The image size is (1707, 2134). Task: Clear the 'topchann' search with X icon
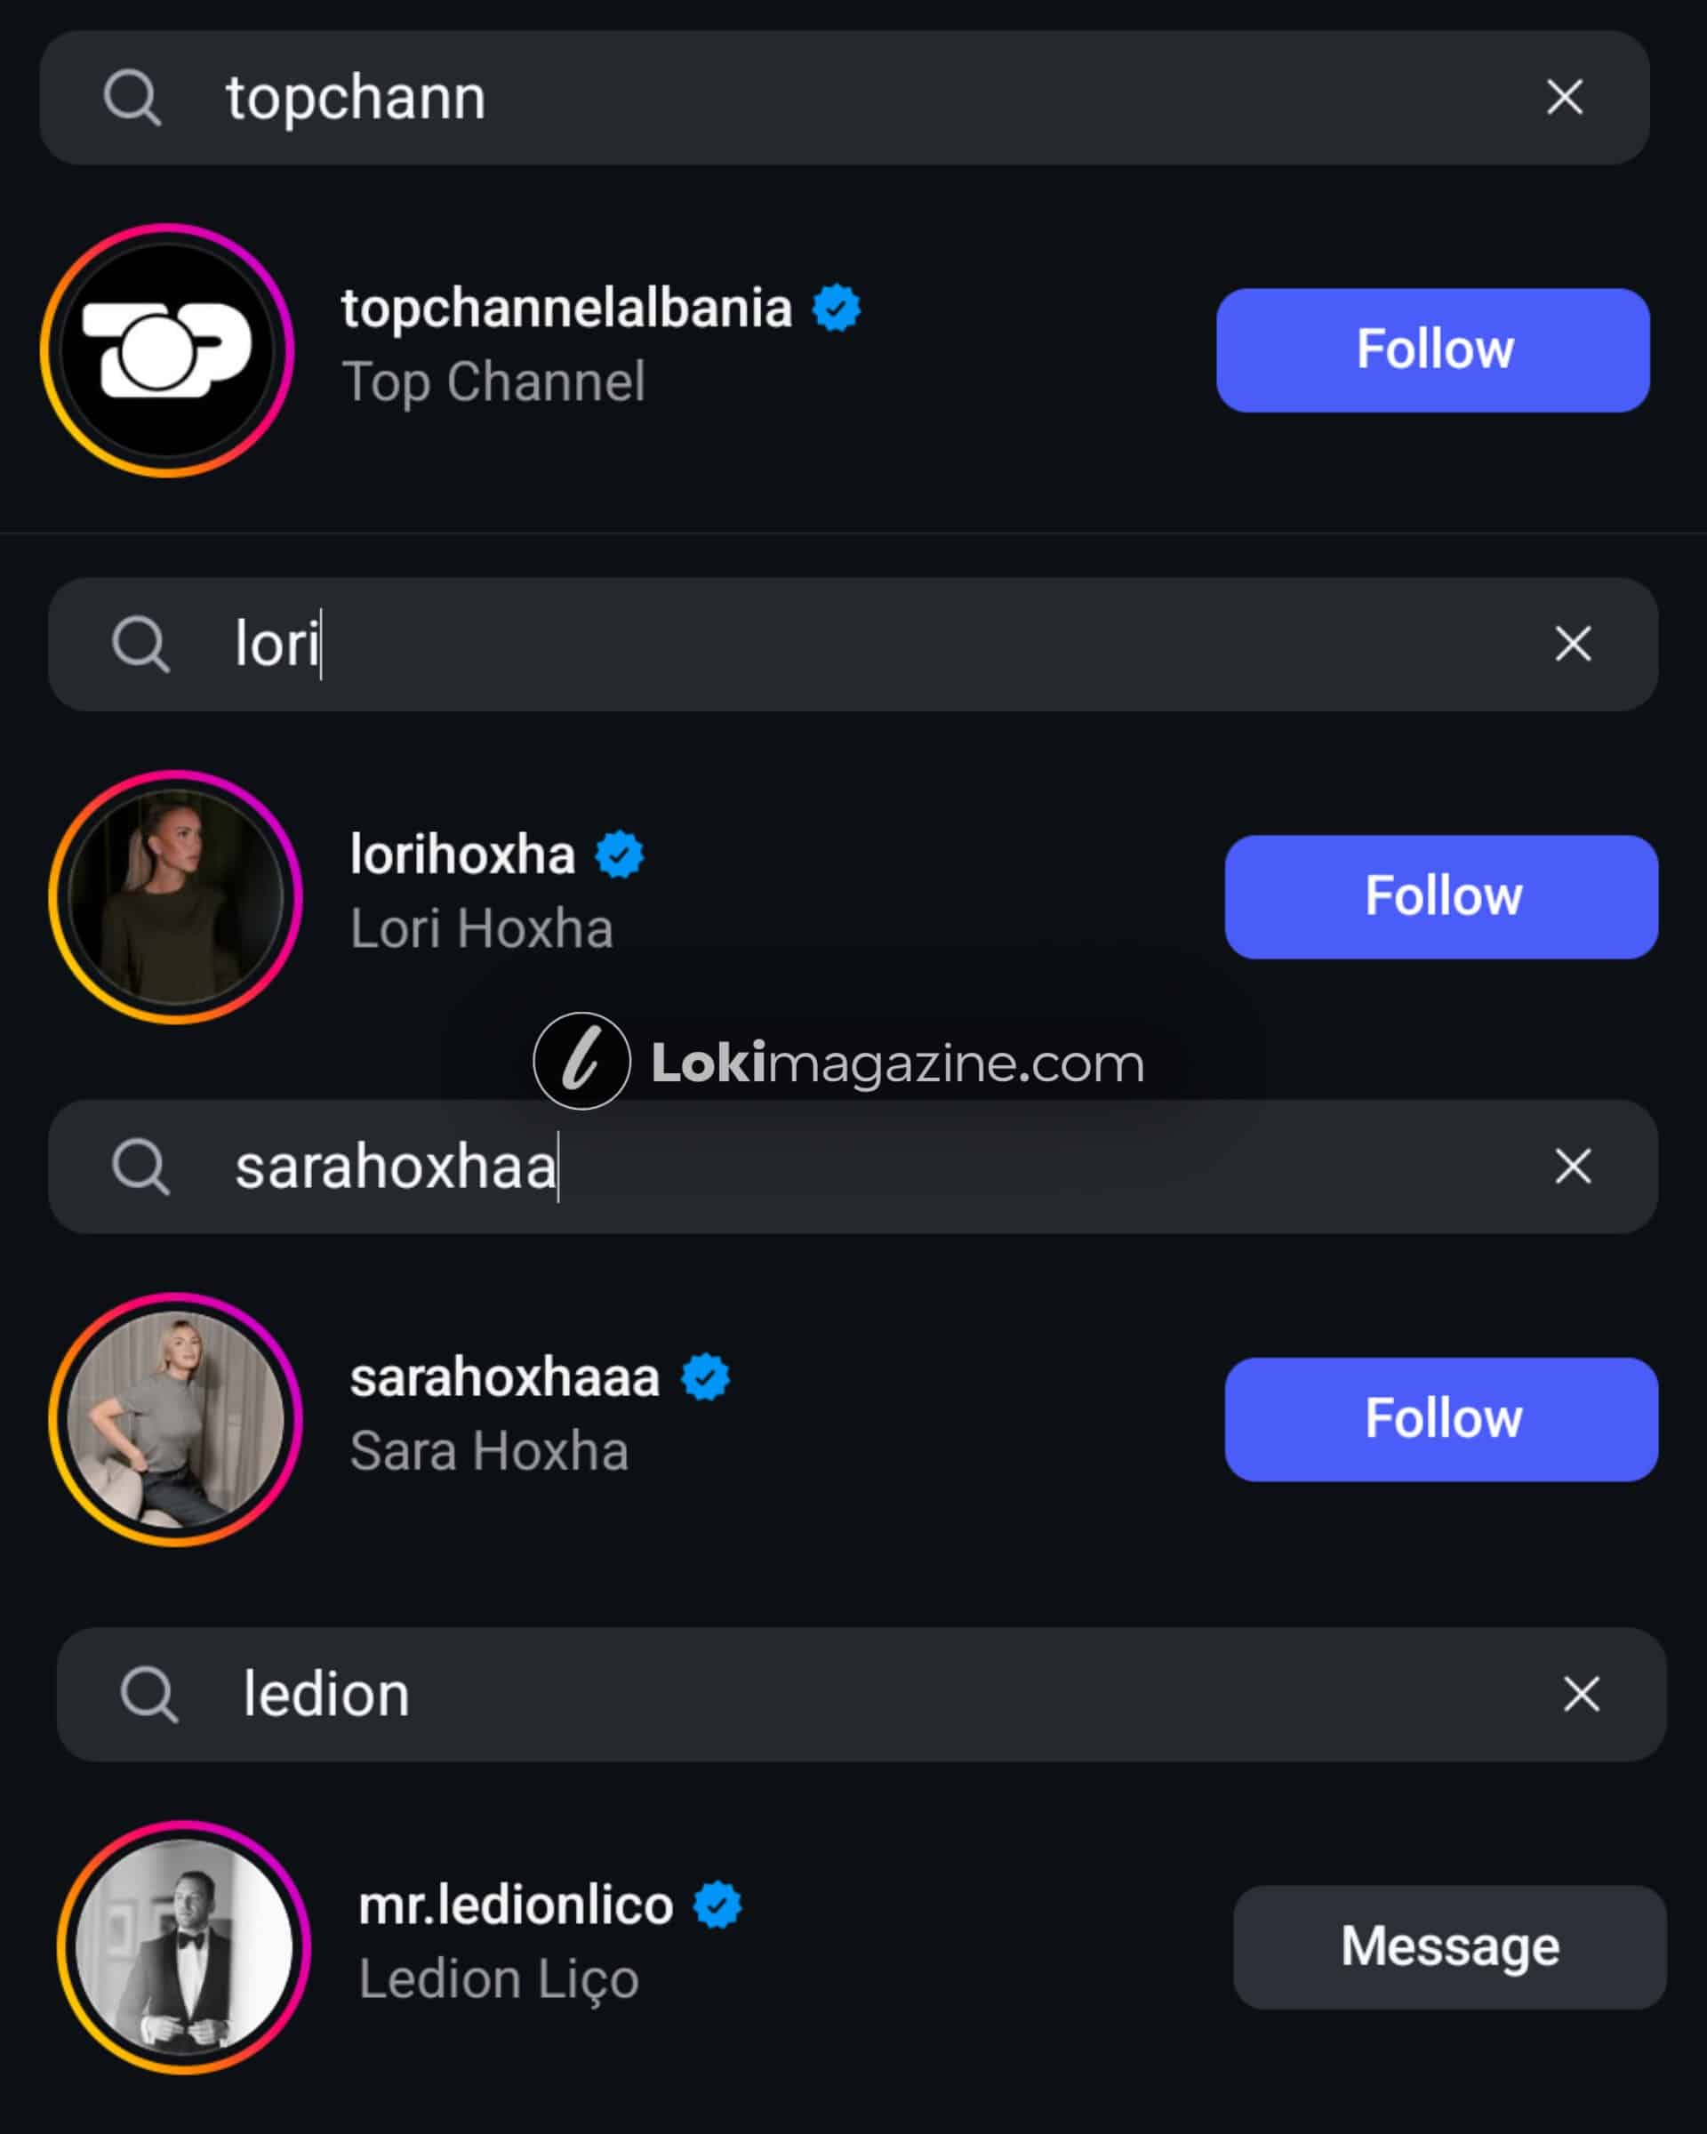[1564, 97]
